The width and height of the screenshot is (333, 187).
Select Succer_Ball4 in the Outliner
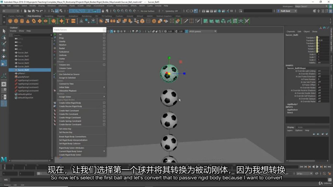pos(23,67)
